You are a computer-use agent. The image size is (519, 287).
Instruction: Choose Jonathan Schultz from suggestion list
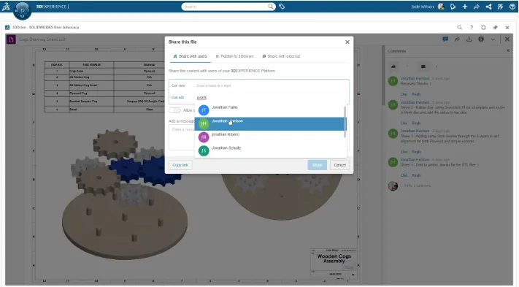[x=269, y=150]
